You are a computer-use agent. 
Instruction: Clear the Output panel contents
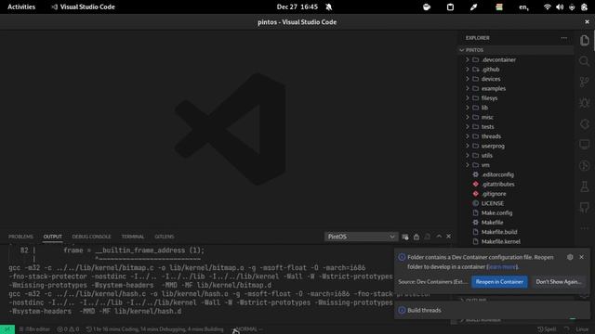(405, 237)
